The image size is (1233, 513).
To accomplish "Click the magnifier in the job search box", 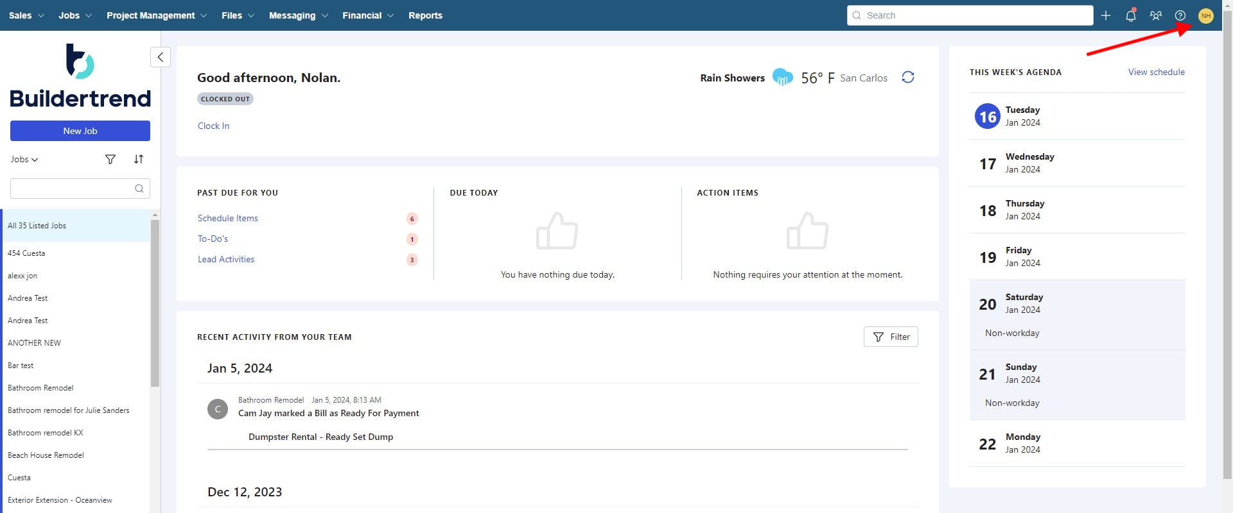I will (139, 189).
